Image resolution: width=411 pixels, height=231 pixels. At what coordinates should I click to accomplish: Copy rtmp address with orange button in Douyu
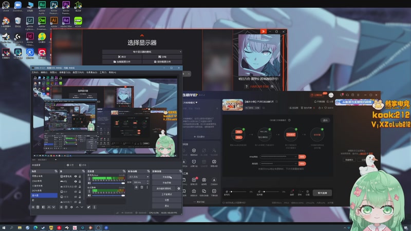click(302, 157)
